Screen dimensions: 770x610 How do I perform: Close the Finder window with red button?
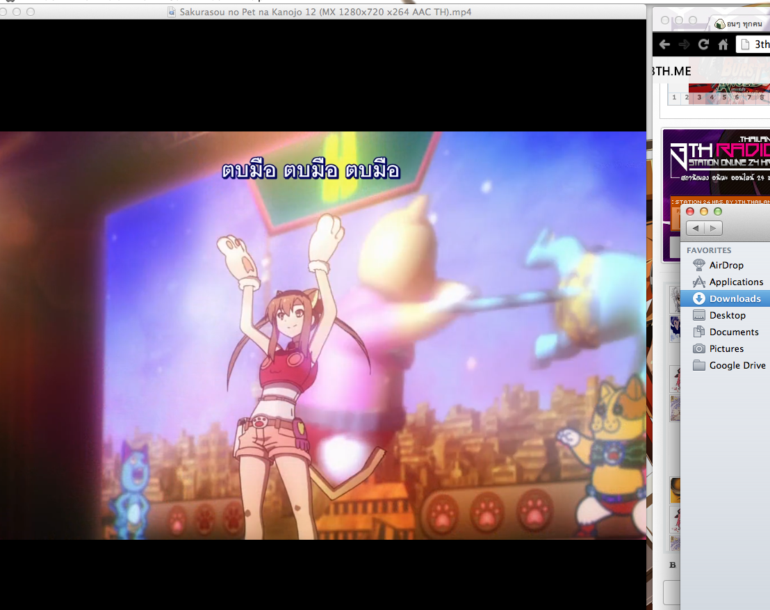[690, 211]
